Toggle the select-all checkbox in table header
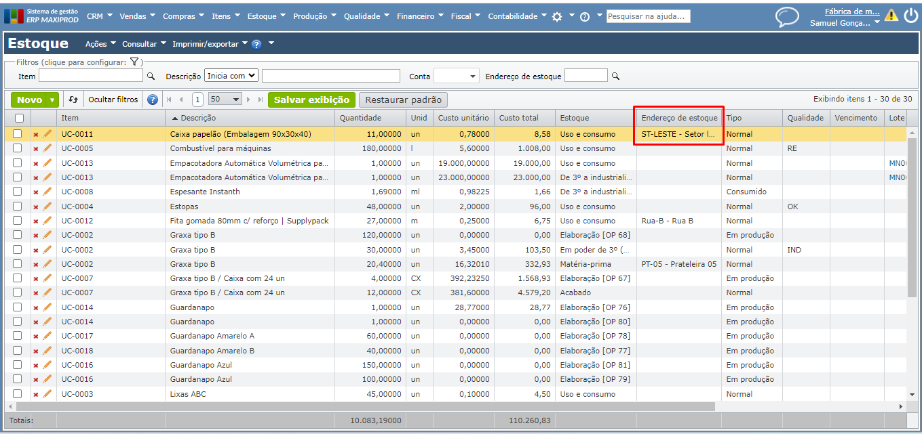Screen dimensions: 922x434 (18, 118)
